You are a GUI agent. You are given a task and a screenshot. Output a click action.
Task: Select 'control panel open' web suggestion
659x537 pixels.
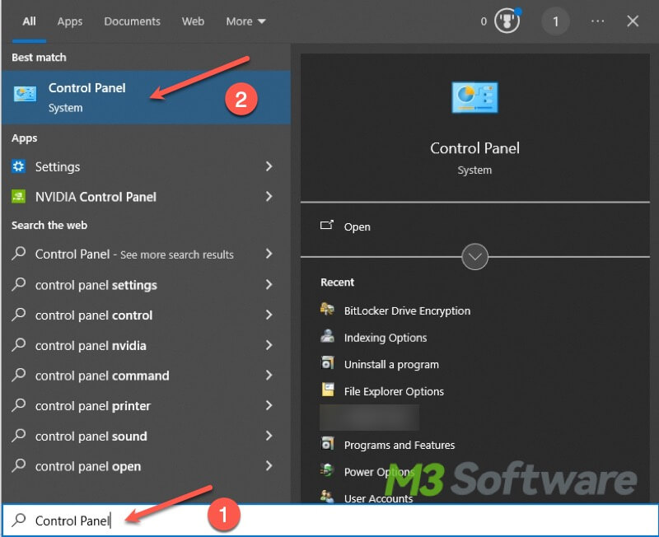click(146, 466)
